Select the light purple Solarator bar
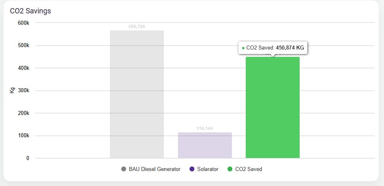384x186 pixels. pyautogui.click(x=205, y=145)
